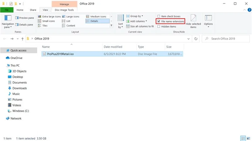
Task: Open the Navigation pane menu
Action: click(x=8, y=22)
